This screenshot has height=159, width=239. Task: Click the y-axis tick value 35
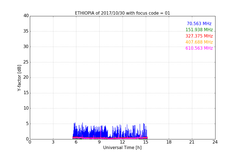(x=26, y=31)
